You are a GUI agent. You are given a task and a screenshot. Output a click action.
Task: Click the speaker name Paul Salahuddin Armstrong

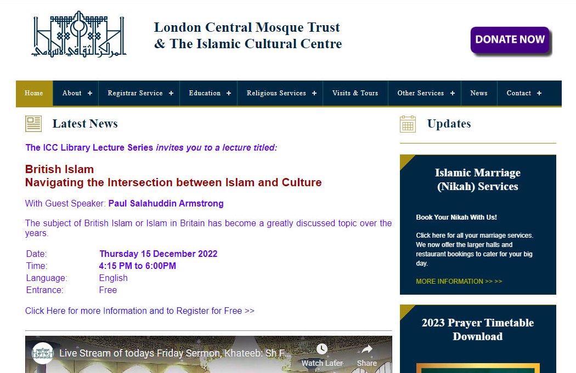pos(166,204)
